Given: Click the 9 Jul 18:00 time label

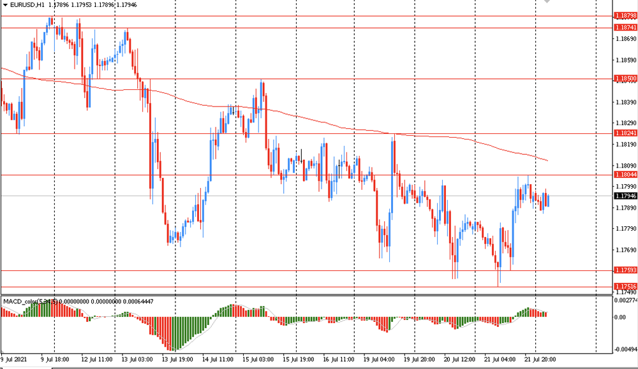Looking at the screenshot, I should point(55,359).
